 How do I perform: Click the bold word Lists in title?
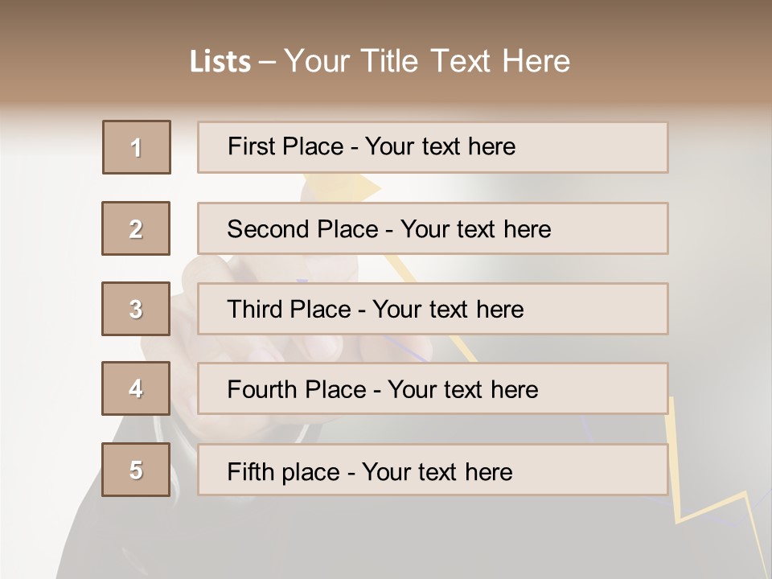coord(220,61)
